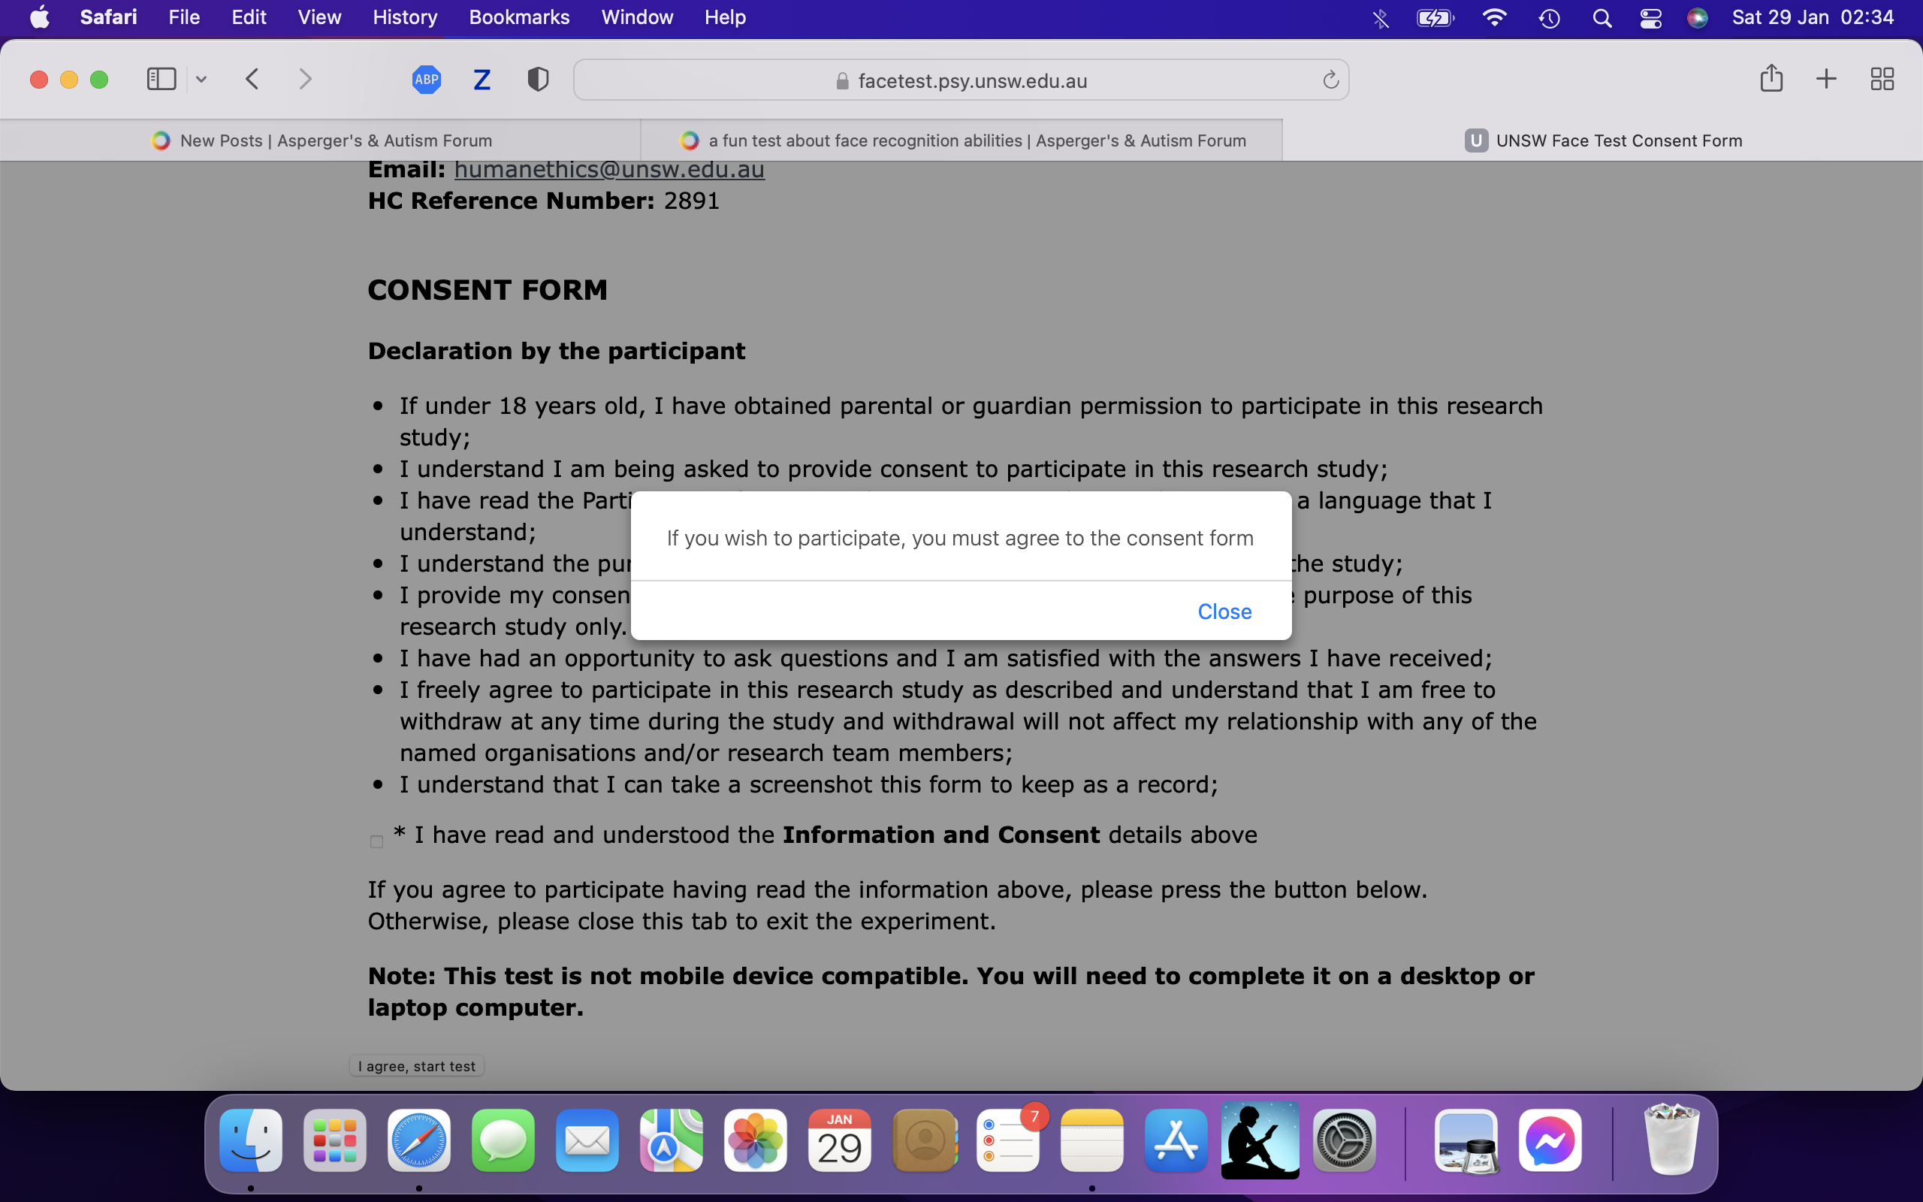
Task: Open the Time Machine menu bar icon
Action: pos(1550,17)
